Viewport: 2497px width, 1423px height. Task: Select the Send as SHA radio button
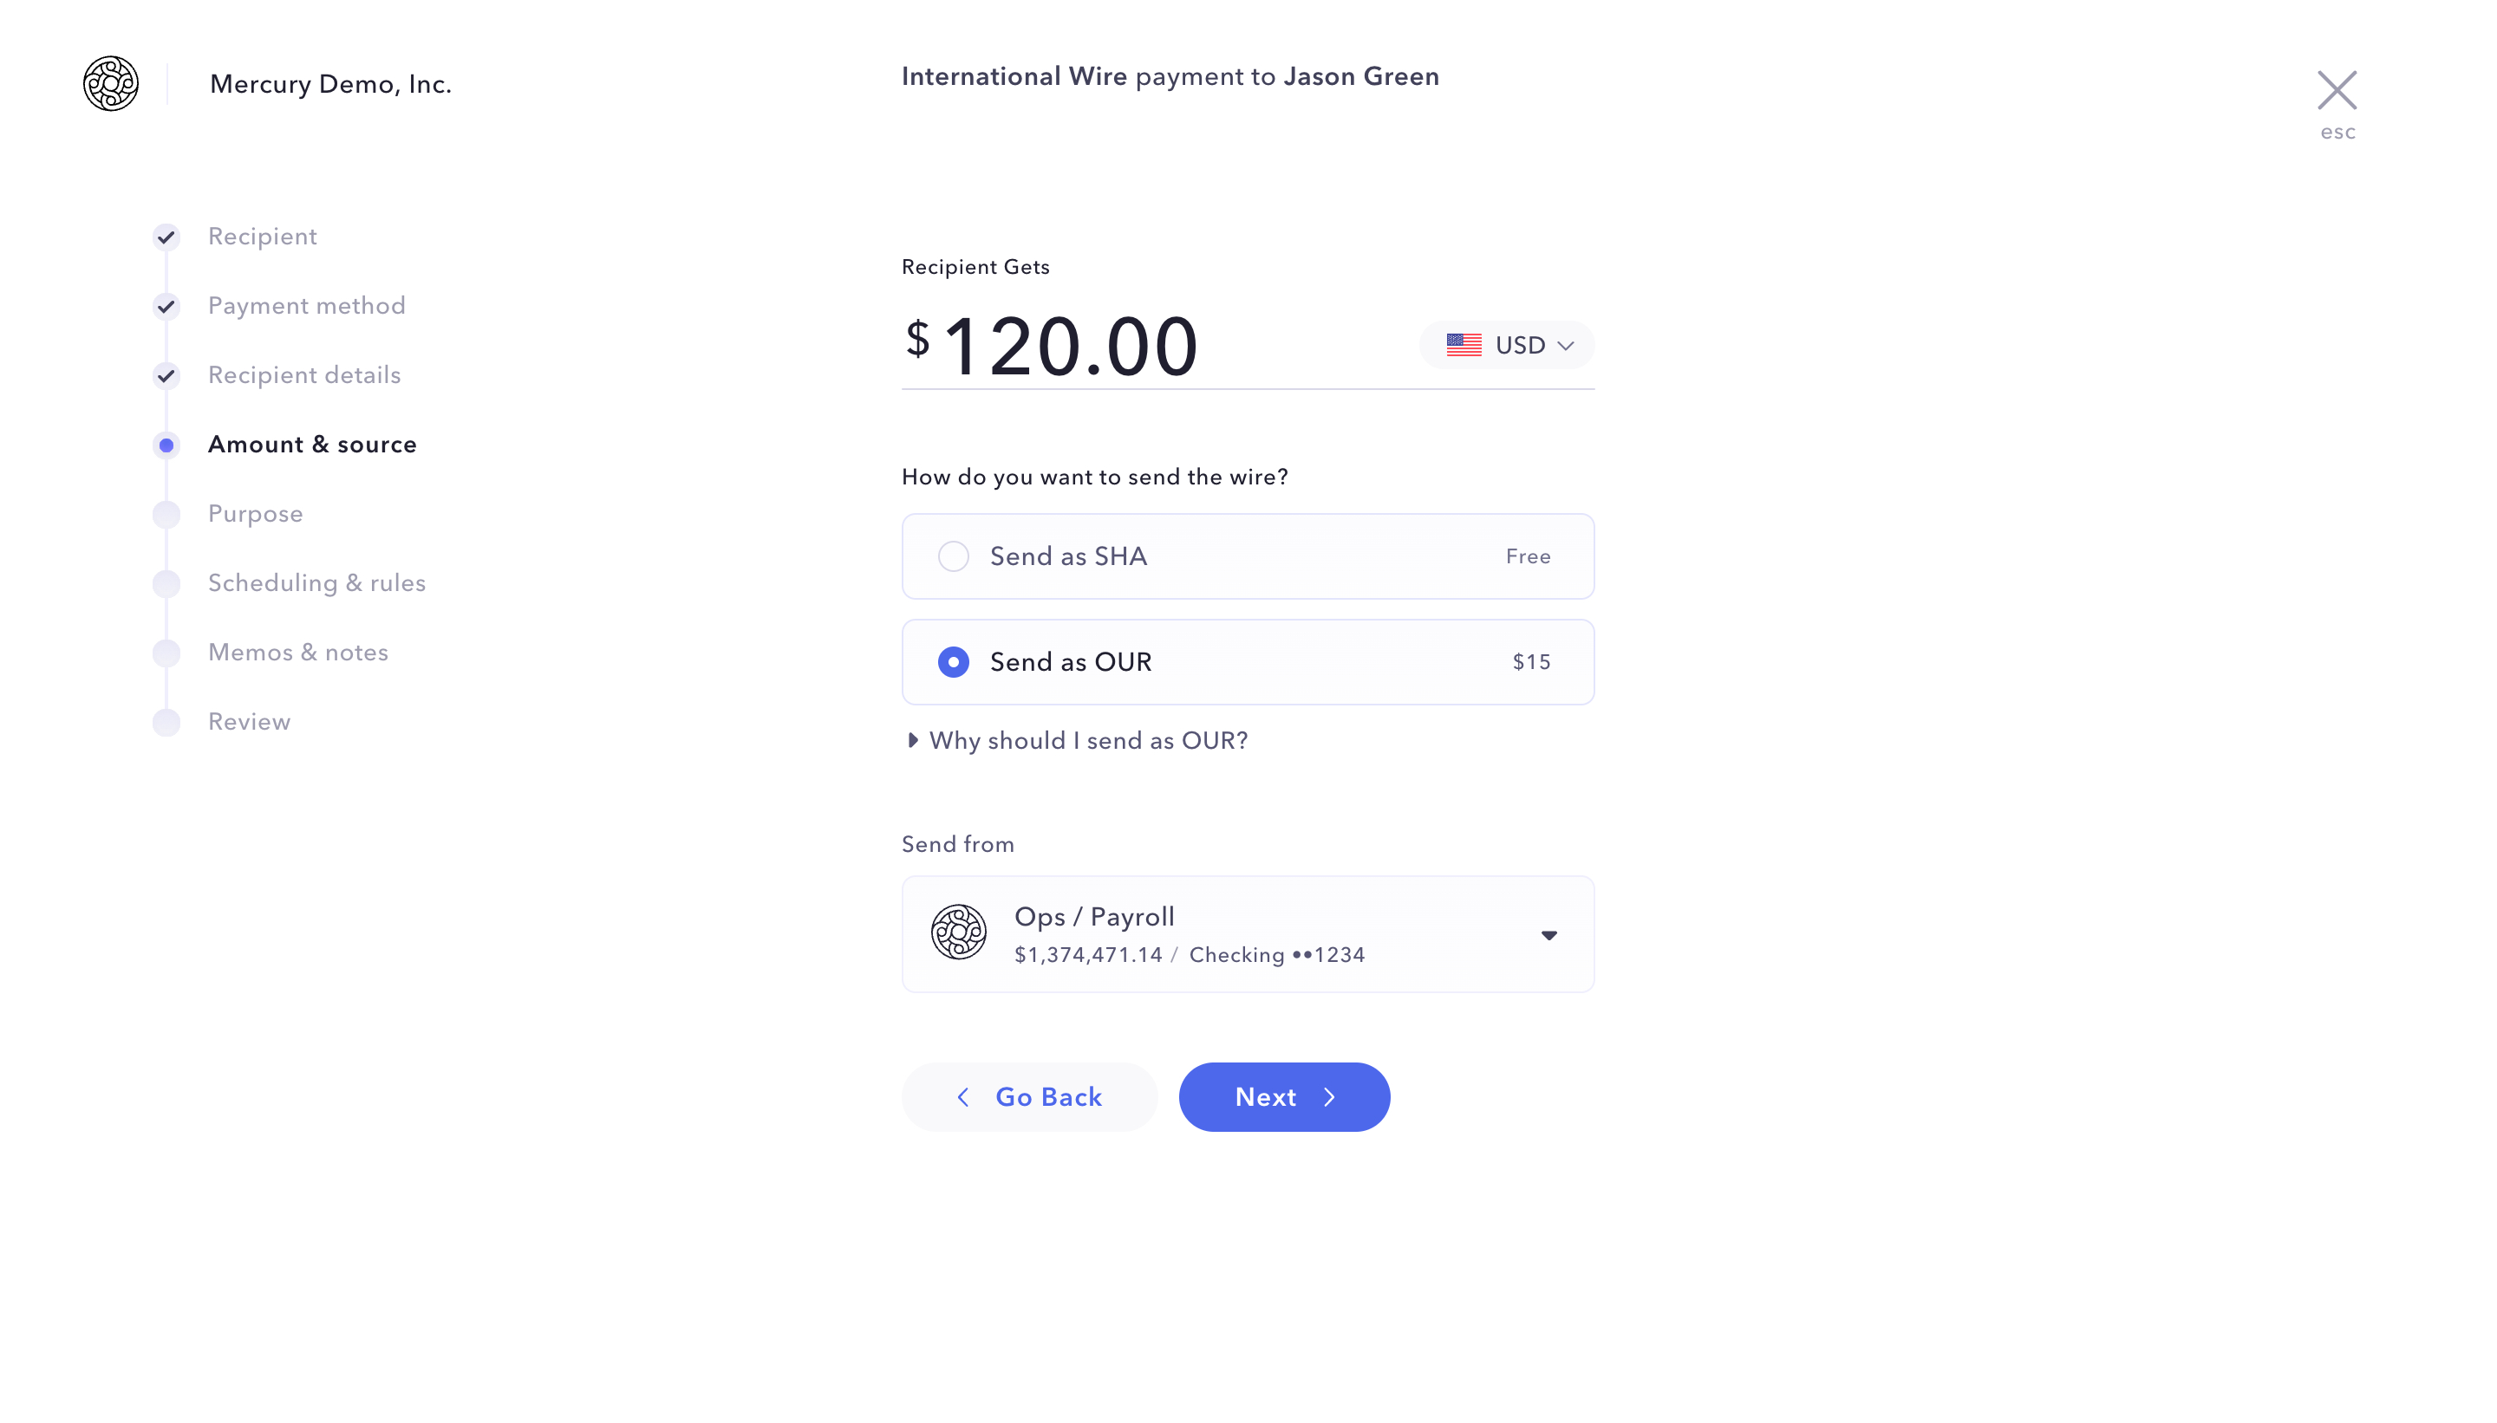[x=953, y=556]
